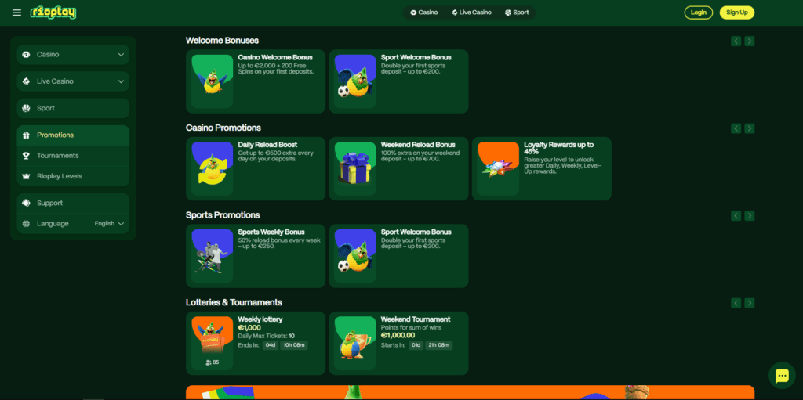This screenshot has width=803, height=400.
Task: Click the lottery participants count 85
Action: coord(212,362)
